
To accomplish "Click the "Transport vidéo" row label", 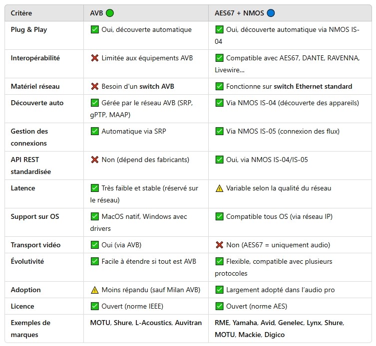I will (x=35, y=245).
